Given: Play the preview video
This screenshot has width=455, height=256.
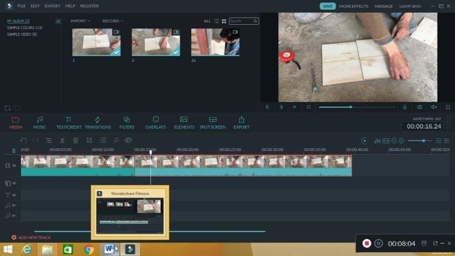Looking at the screenshot, I should click(x=294, y=107).
